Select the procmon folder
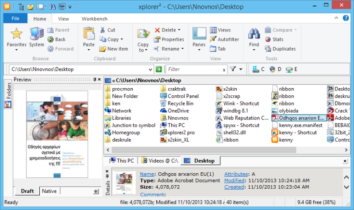 tap(119, 89)
